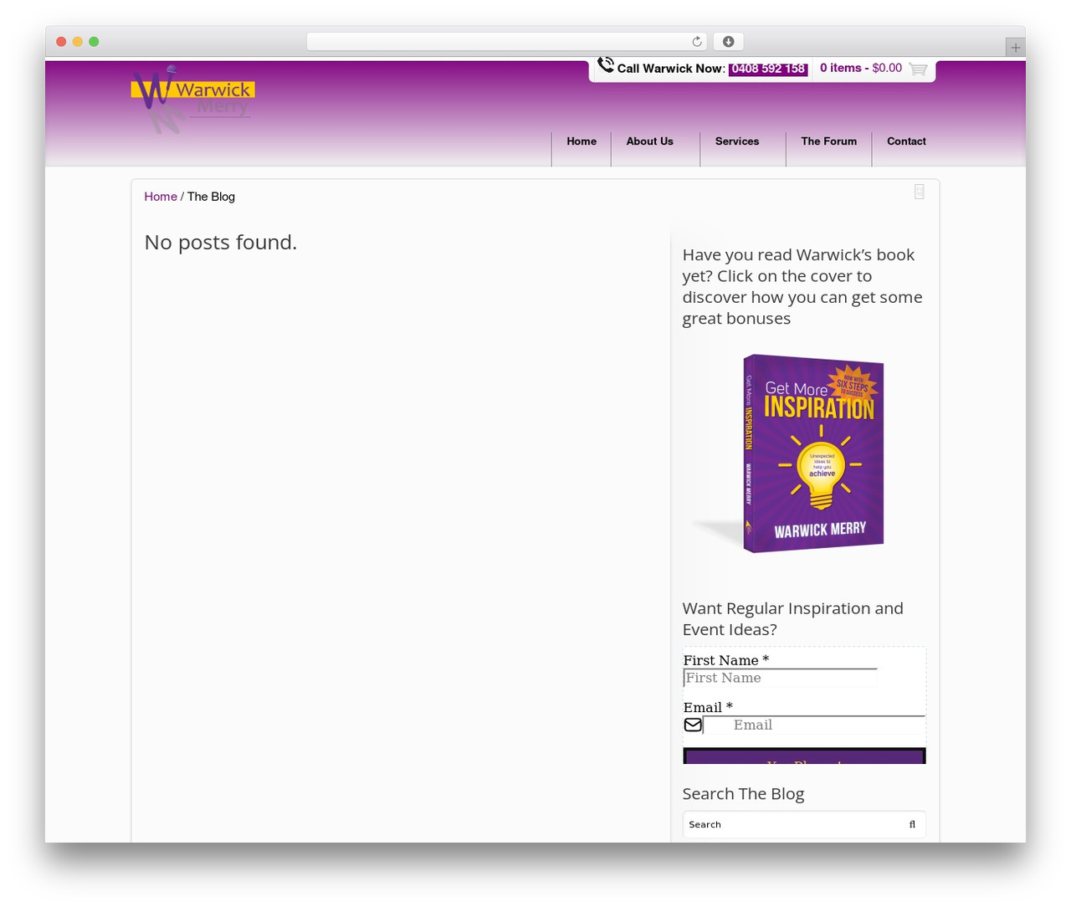1071x907 pixels.
Task: Open the Services menu item
Action: pos(737,141)
